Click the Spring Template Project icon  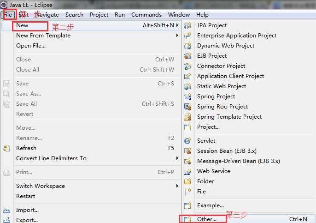pos(187,117)
